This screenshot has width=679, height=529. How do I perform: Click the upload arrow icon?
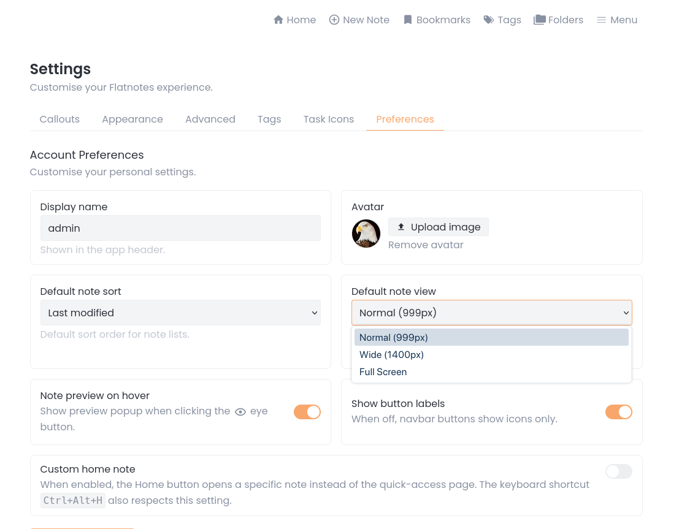coord(401,227)
